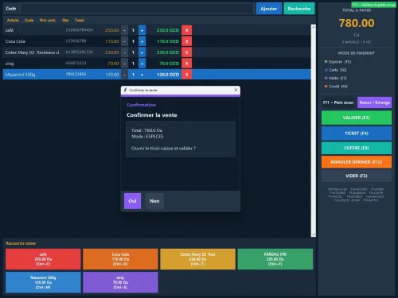Select the Coca Cola cart row name
This screenshot has width=398, height=298.
tap(15, 41)
